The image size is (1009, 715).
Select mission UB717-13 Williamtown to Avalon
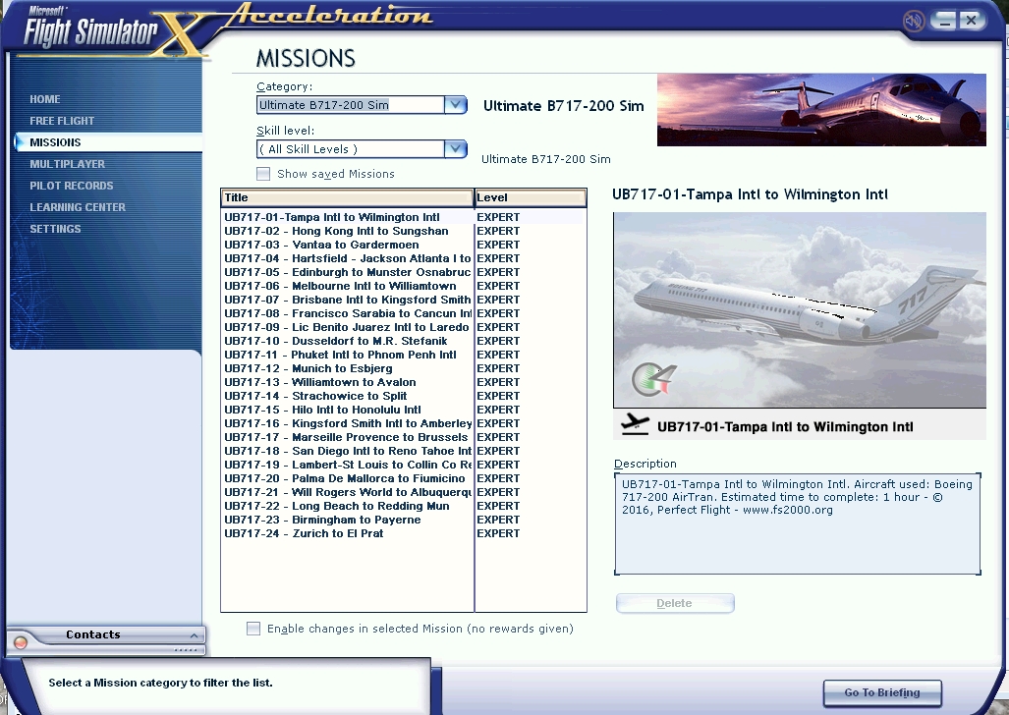(x=403, y=382)
